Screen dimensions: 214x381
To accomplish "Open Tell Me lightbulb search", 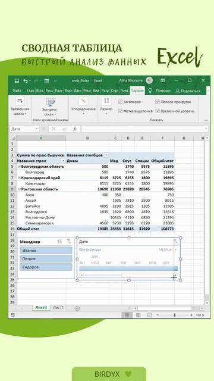I will pyautogui.click(x=150, y=90).
